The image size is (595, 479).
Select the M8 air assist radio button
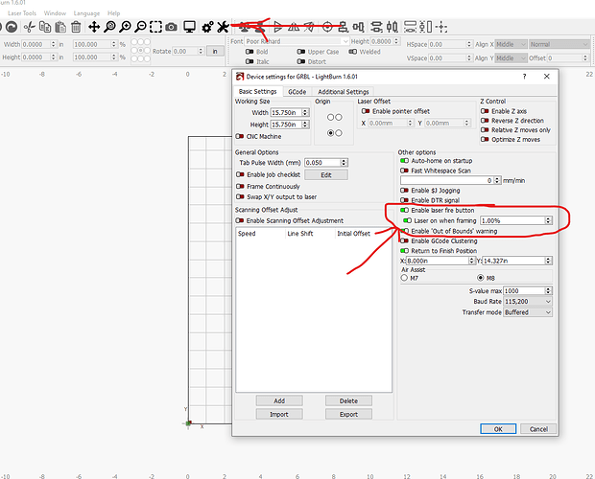[481, 278]
